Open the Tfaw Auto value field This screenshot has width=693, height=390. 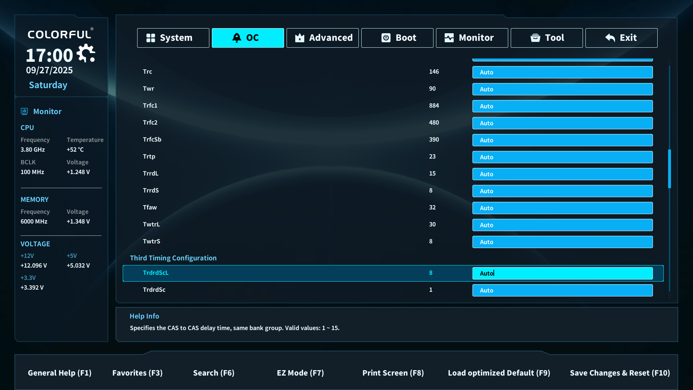point(562,208)
